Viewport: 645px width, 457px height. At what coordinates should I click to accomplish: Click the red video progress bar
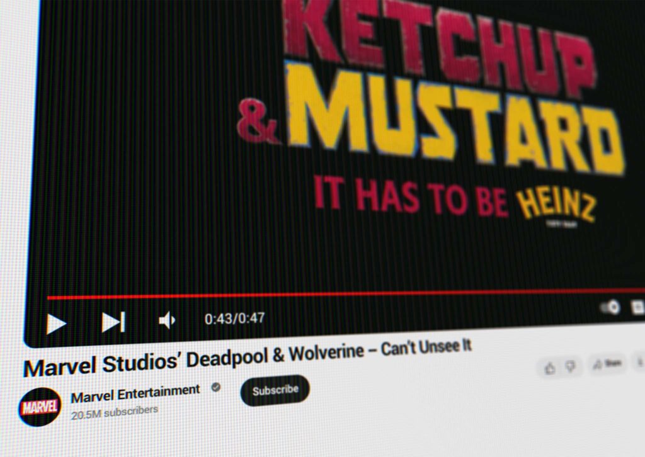point(315,295)
